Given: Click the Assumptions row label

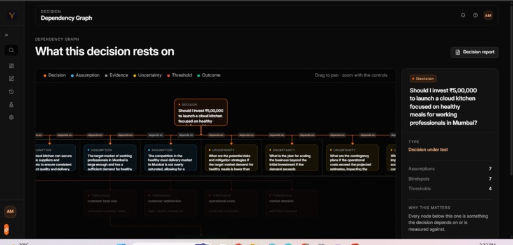Looking at the screenshot, I should coord(421,169).
